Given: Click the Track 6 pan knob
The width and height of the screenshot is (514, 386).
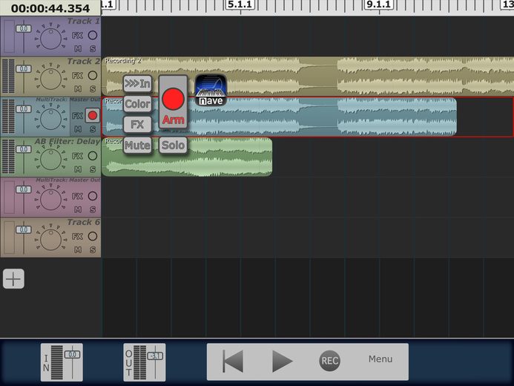Looking at the screenshot, I should [x=51, y=240].
